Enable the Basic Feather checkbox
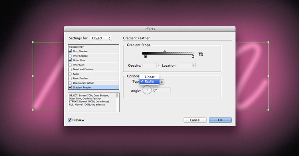The height and width of the screenshot is (156, 299). coord(70,78)
